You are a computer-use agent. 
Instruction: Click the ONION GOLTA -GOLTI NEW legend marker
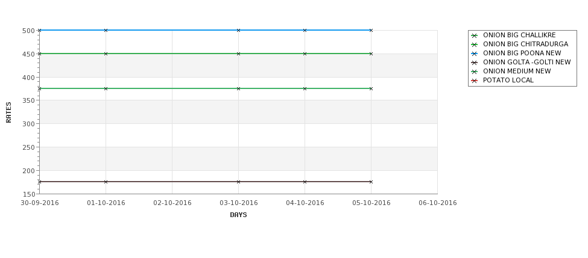[475, 63]
